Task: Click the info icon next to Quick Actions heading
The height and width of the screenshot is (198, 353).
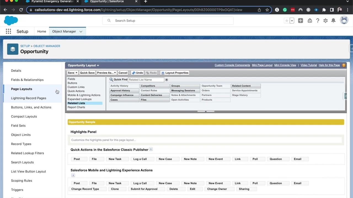Action: pos(151,149)
